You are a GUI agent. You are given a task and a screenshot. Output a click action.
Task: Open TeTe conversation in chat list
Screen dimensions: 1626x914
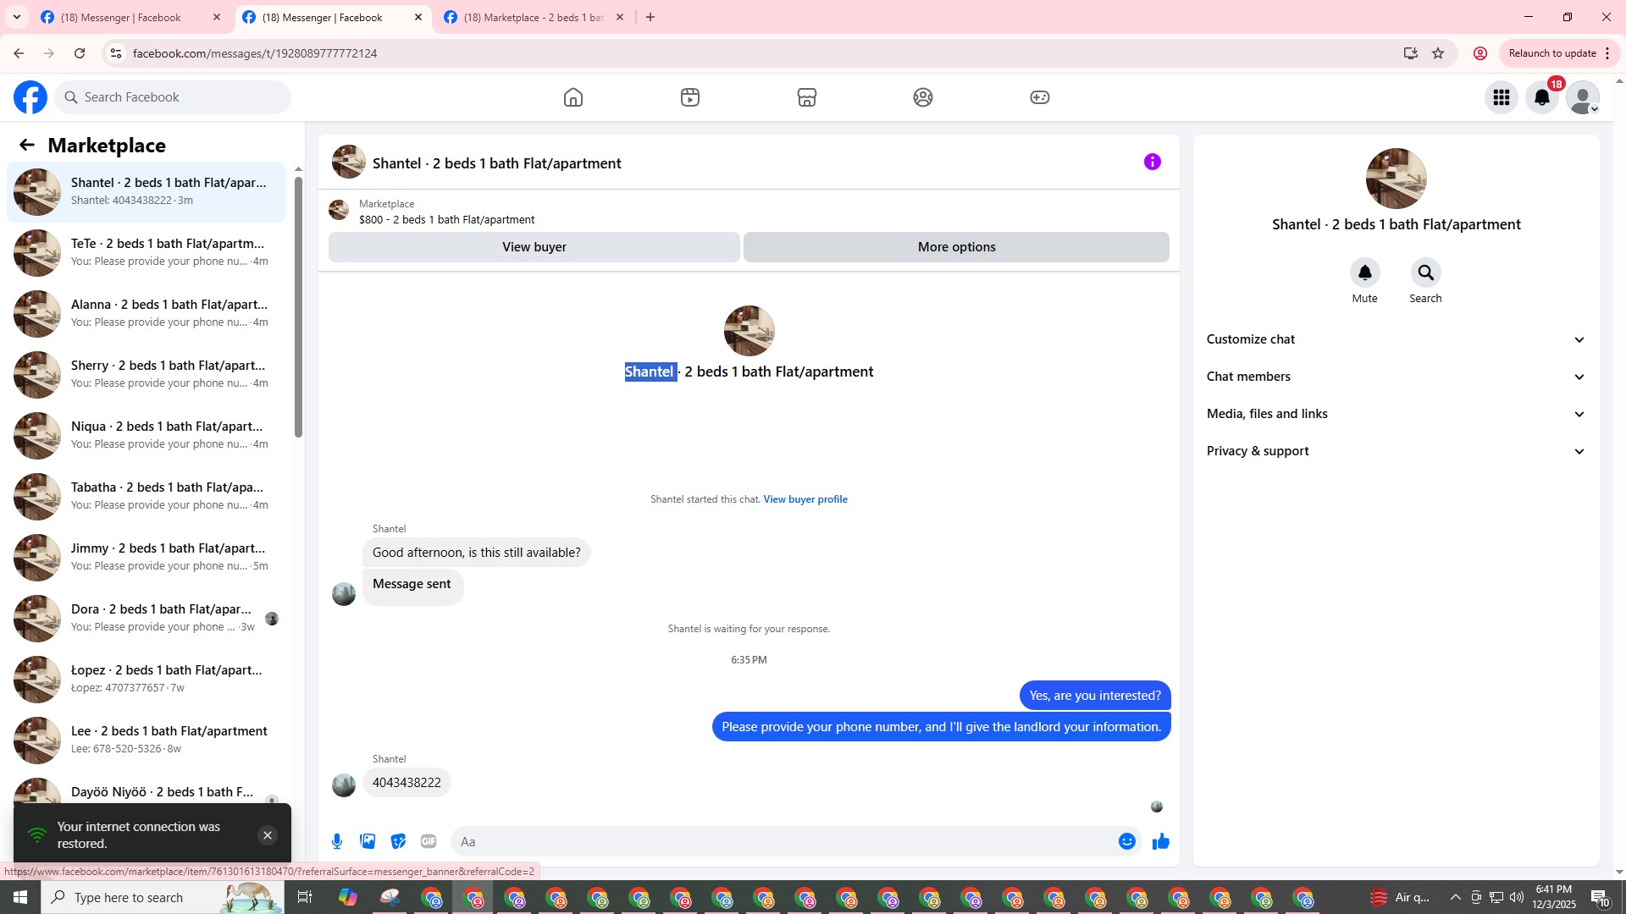point(146,253)
